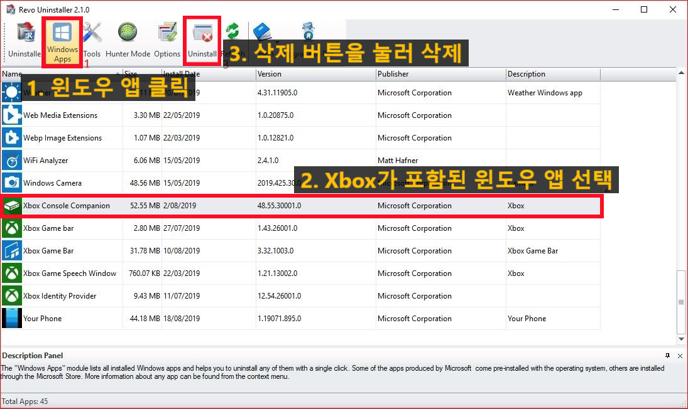Image resolution: width=688 pixels, height=409 pixels.
Task: Sort list by the Size column
Action: point(142,74)
